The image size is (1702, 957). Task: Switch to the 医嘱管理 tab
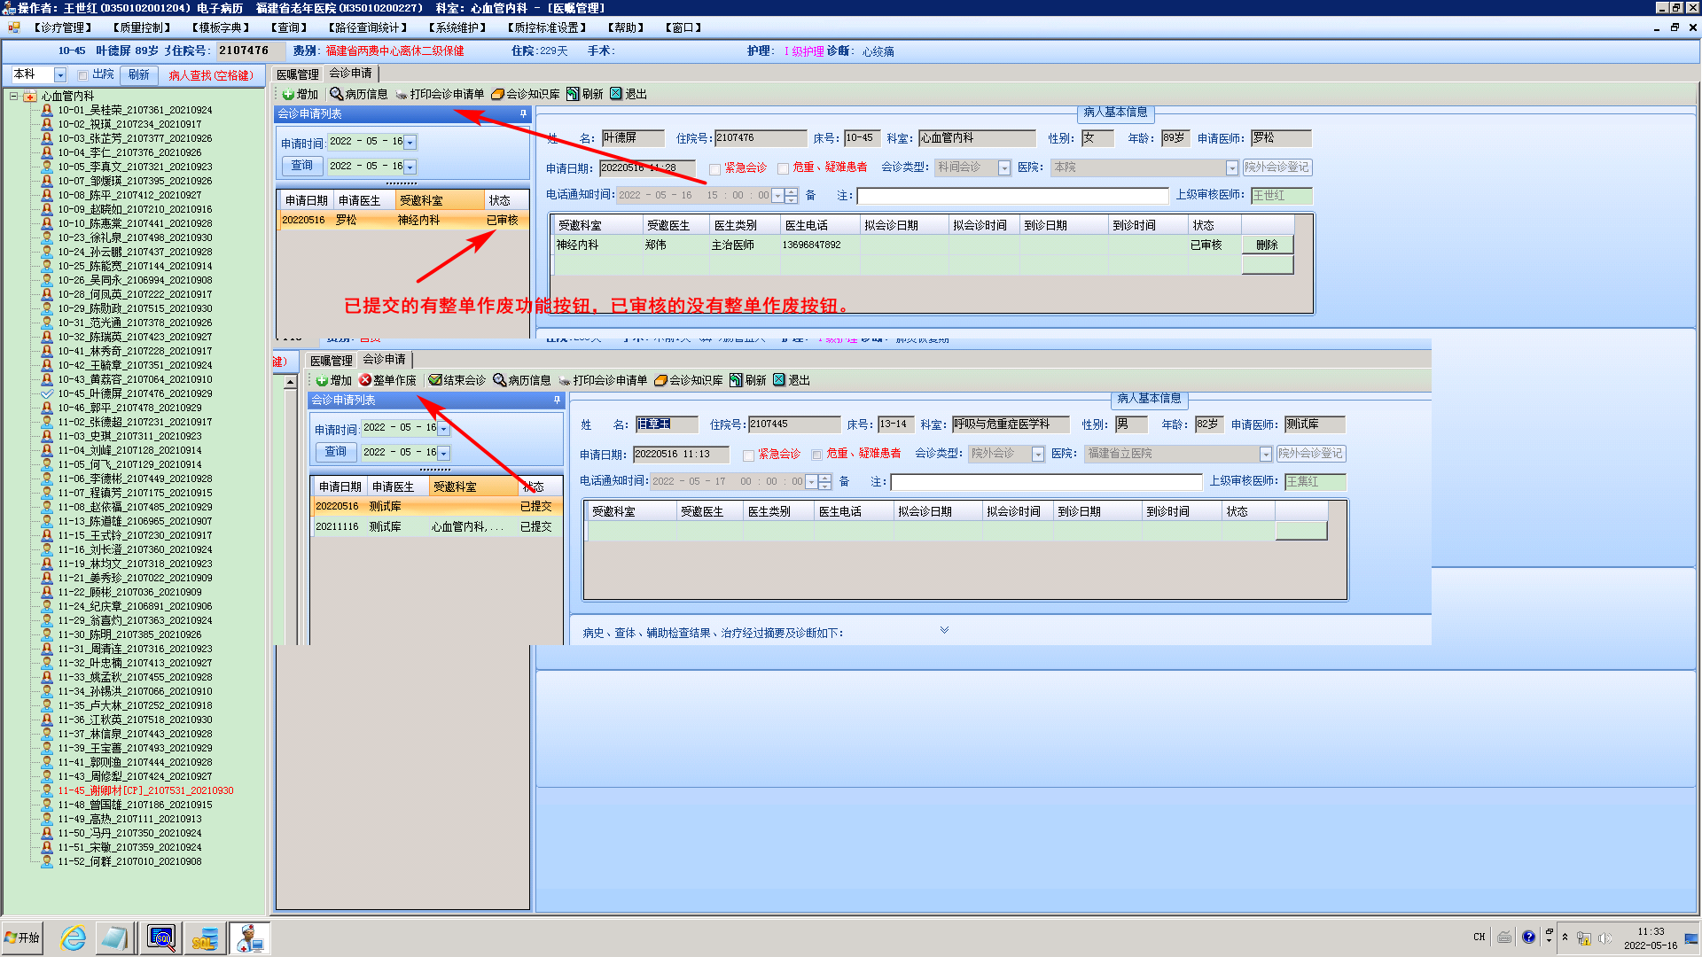tap(298, 74)
